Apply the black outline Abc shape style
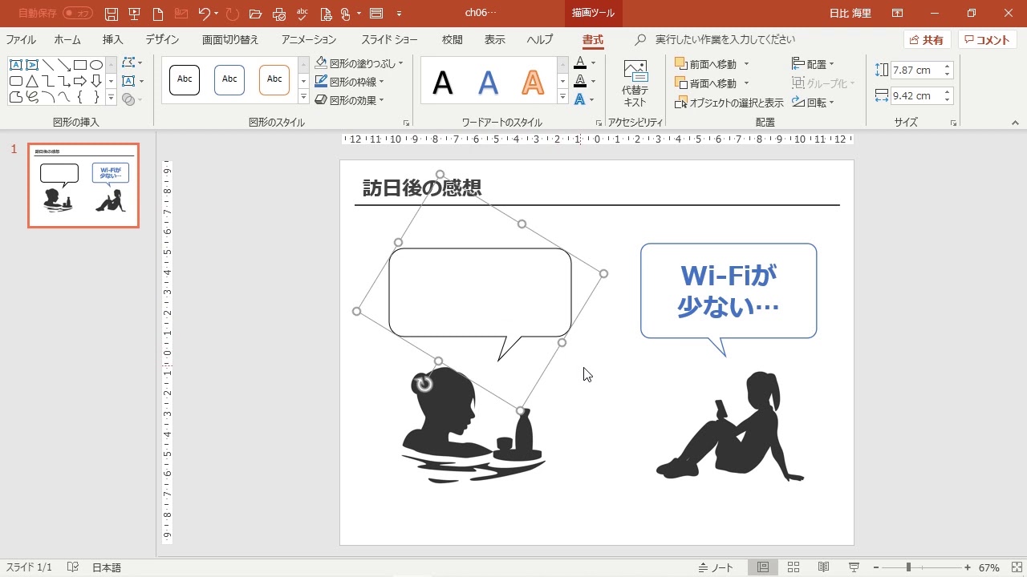The image size is (1027, 577). [x=185, y=79]
